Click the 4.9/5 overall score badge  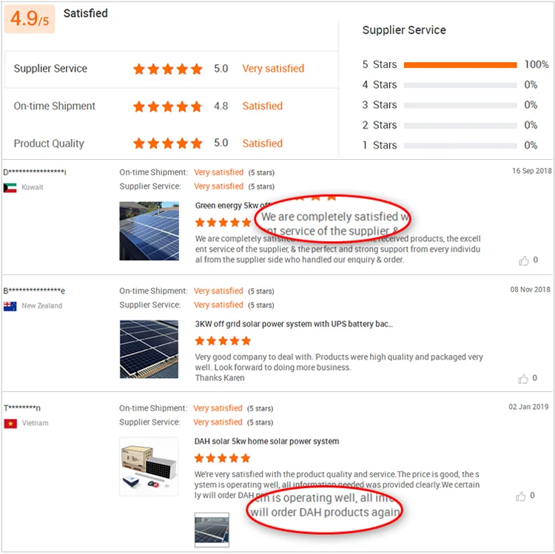(x=30, y=19)
